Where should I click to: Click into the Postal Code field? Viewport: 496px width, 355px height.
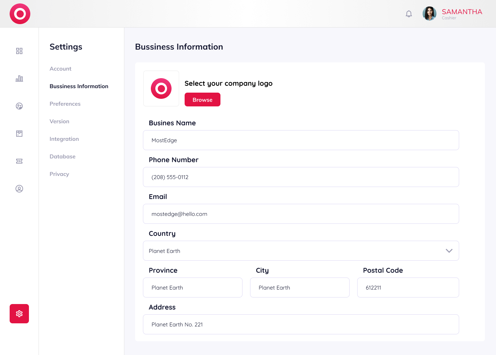pos(408,288)
